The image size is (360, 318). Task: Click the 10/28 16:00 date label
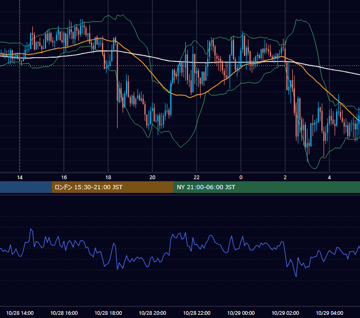coord(64,313)
